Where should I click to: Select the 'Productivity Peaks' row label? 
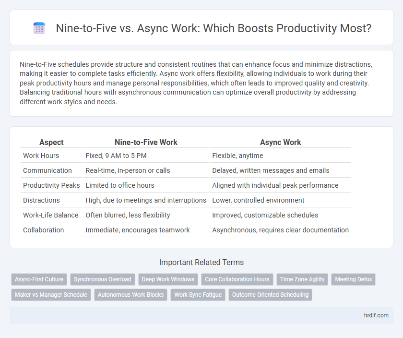[51, 185]
